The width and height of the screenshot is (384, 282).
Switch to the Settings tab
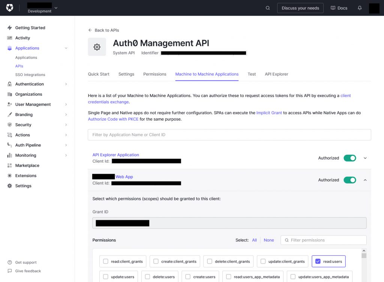click(x=126, y=74)
